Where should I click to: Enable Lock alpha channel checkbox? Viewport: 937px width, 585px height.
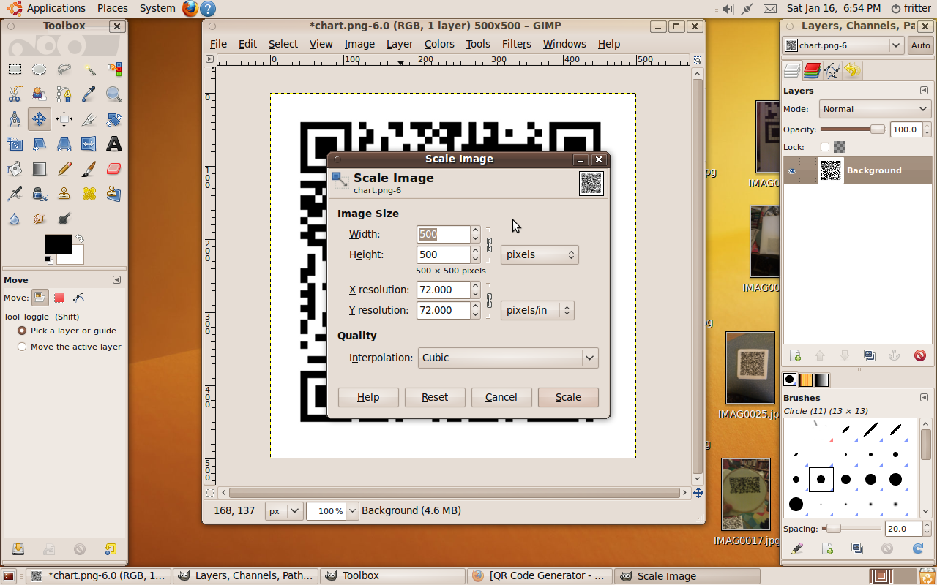[825, 147]
